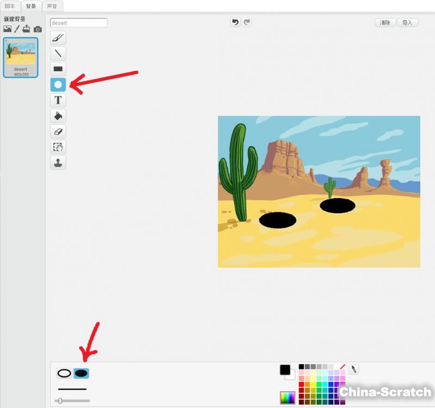Select the Ellipse tool
This screenshot has width=435, height=408.
58,85
